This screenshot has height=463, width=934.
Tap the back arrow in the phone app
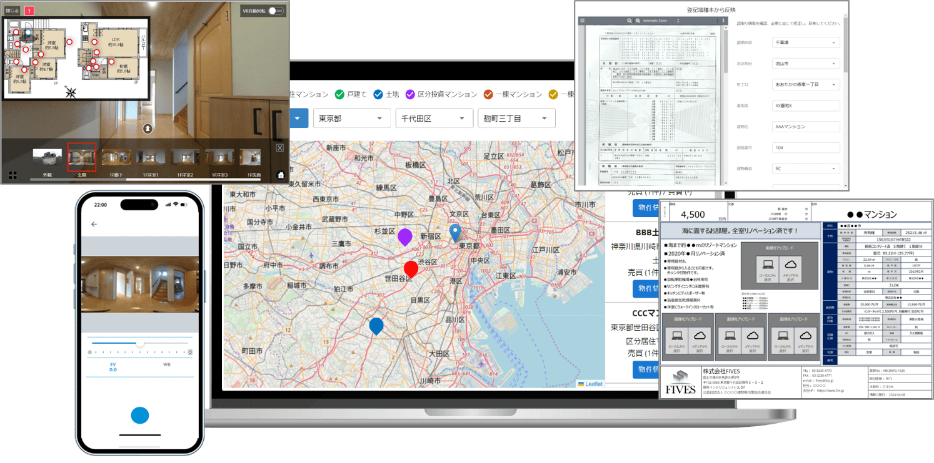tap(94, 224)
